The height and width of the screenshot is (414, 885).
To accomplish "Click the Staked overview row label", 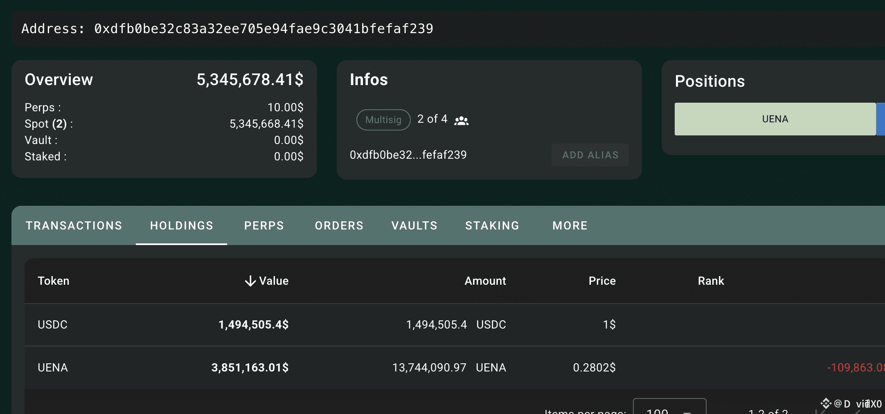I will (45, 157).
